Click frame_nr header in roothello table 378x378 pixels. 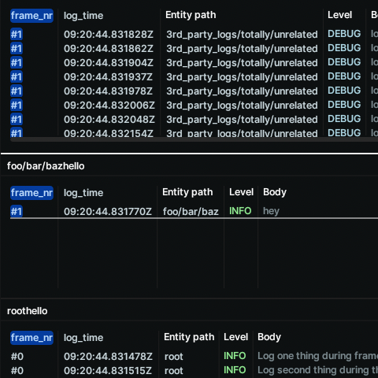(31, 338)
